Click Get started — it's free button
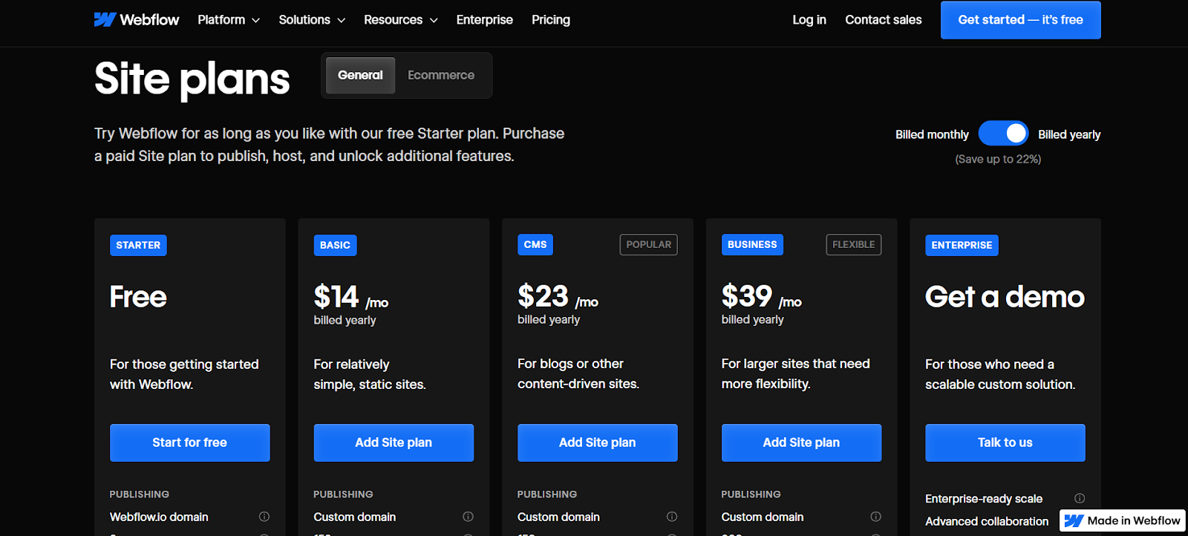This screenshot has width=1188, height=536. point(1021,20)
